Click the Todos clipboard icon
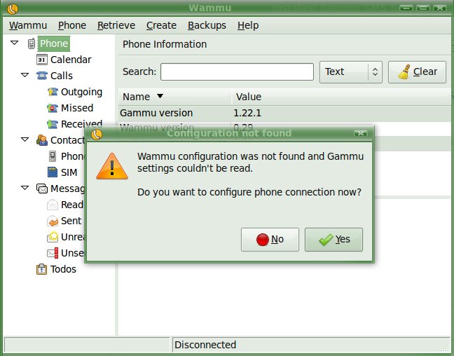Viewport: 454px width, 356px height. (42, 269)
